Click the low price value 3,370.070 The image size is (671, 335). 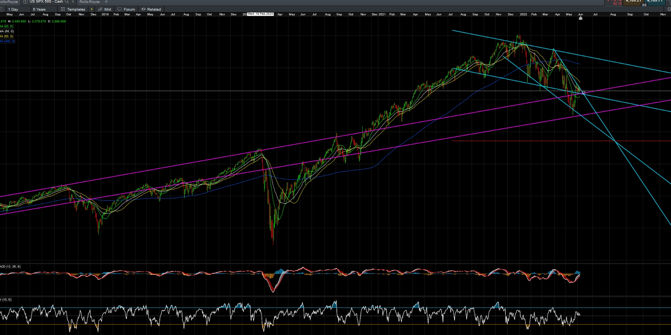(x=39, y=21)
